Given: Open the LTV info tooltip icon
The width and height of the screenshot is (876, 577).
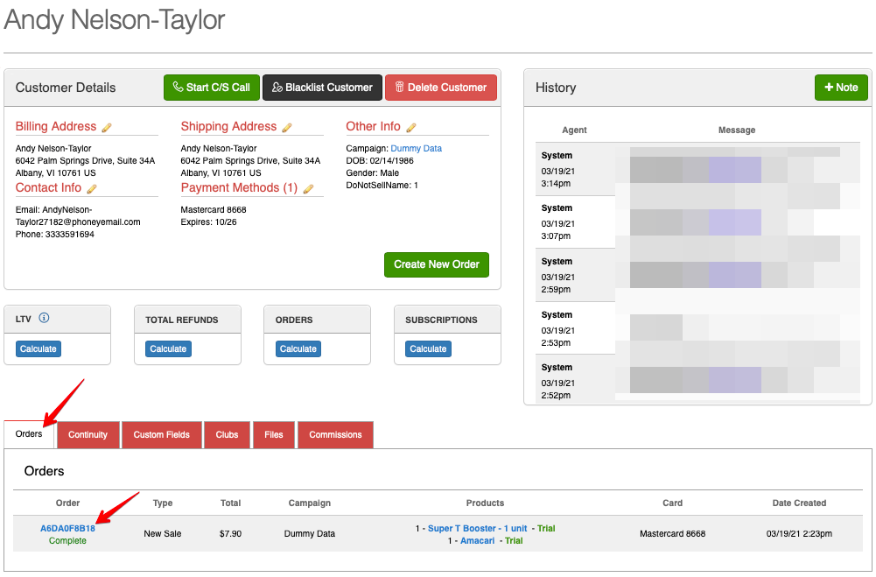Looking at the screenshot, I should 44,319.
